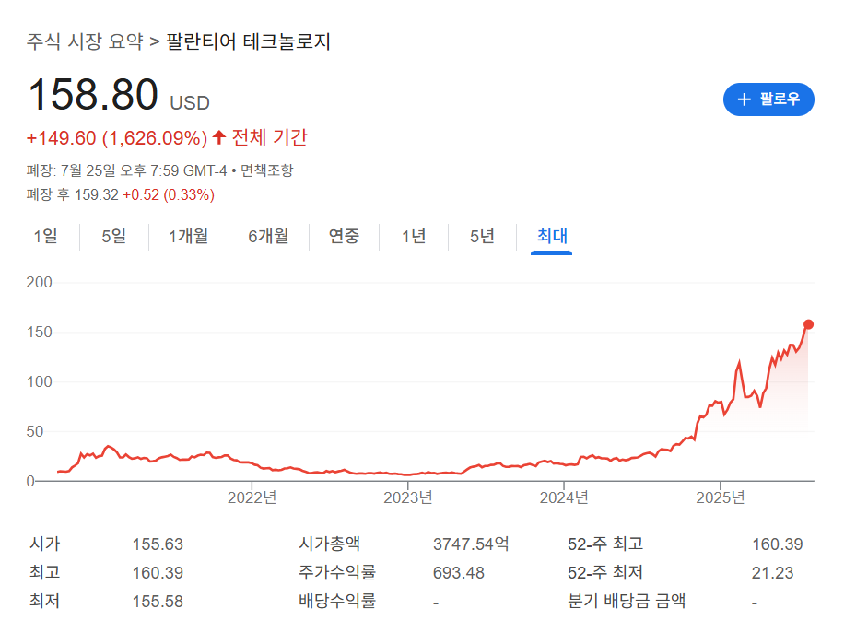The image size is (856, 632).
Task: Click the 전체 기간 period label
Action: (x=270, y=137)
